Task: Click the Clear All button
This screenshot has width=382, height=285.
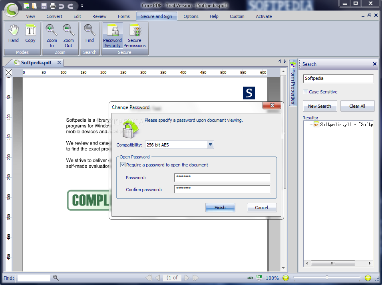Action: [357, 106]
